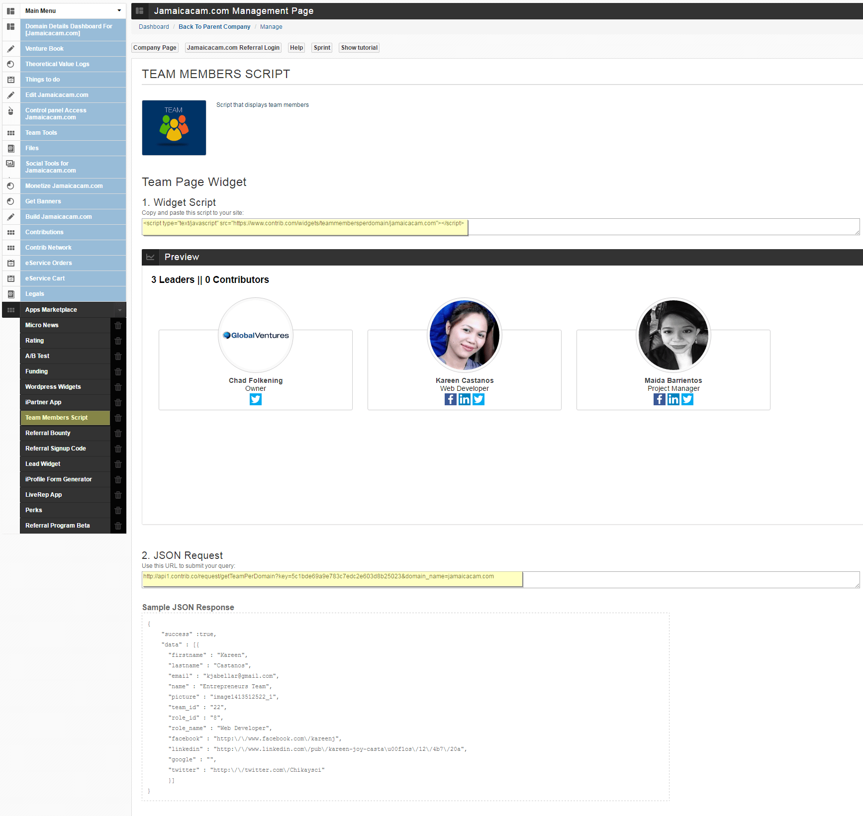Click the Manage breadcrumb link
Screen dimensions: 863x816
[x=271, y=27]
